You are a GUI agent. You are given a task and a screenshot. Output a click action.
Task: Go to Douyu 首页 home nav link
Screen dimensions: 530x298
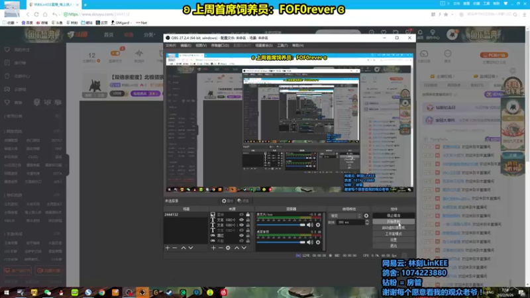pyautogui.click(x=109, y=35)
